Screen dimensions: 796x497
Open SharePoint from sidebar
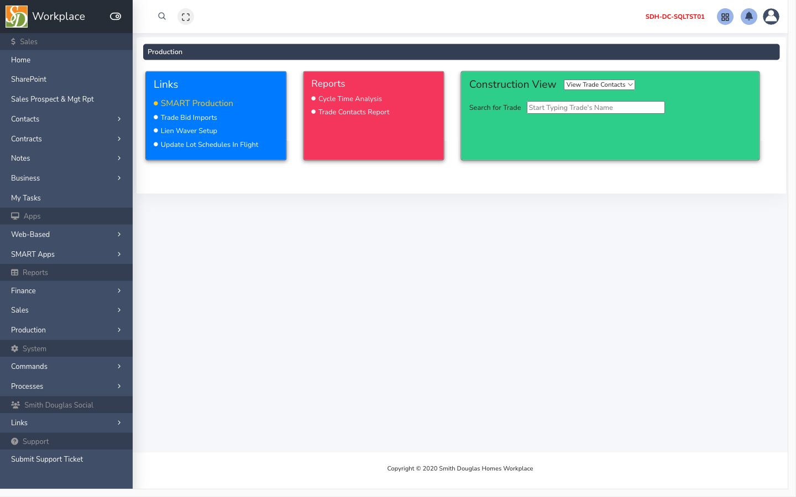coord(66,80)
